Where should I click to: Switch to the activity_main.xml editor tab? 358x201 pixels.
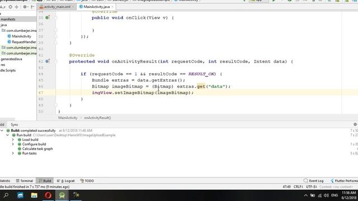pos(56,7)
